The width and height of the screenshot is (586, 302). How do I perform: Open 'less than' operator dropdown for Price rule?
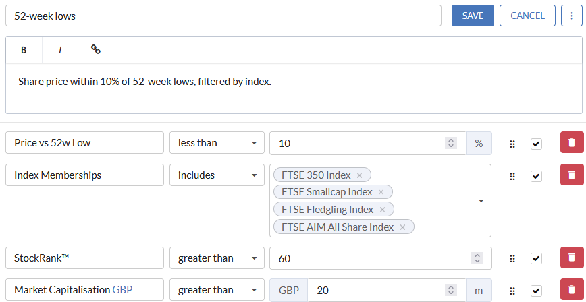[x=217, y=143]
